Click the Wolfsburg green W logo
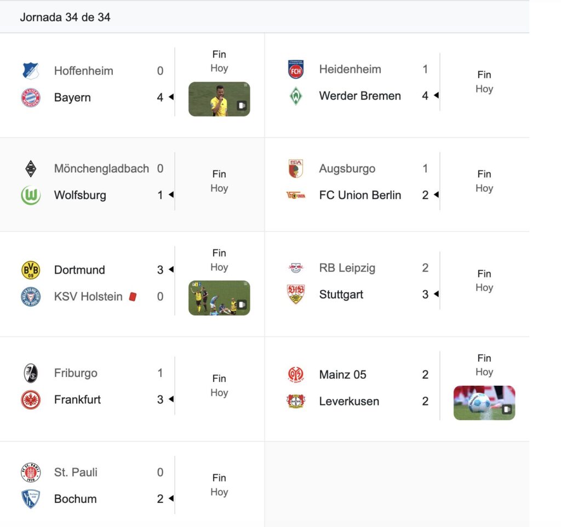This screenshot has width=561, height=527. 31,195
